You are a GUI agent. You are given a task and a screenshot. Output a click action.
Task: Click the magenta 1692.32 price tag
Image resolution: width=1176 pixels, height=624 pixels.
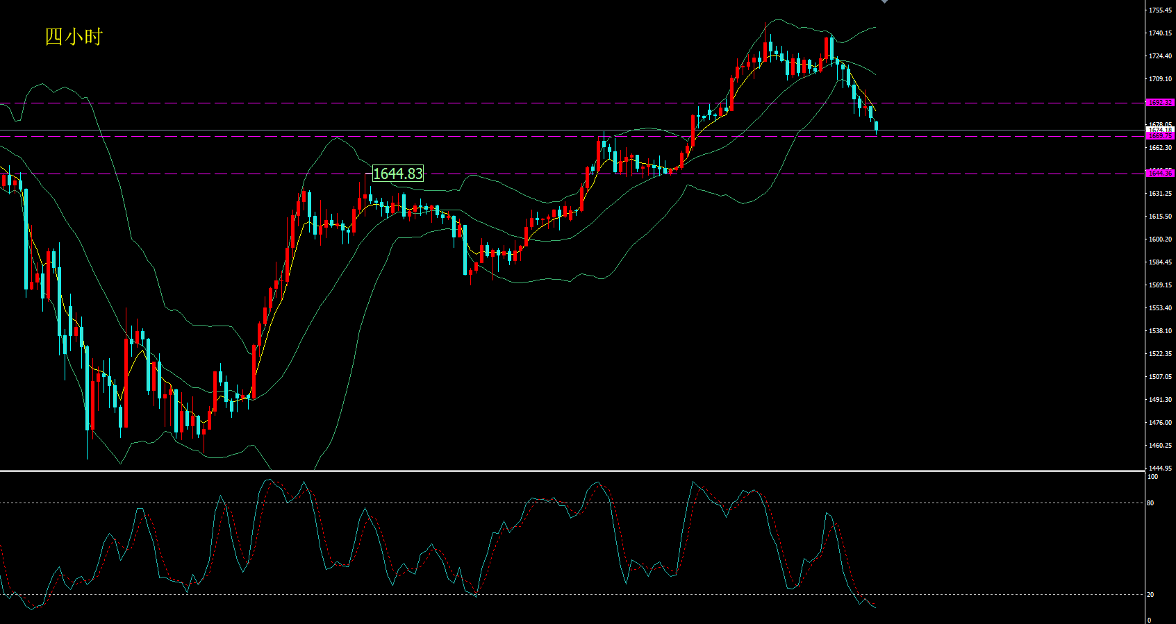(x=1160, y=103)
